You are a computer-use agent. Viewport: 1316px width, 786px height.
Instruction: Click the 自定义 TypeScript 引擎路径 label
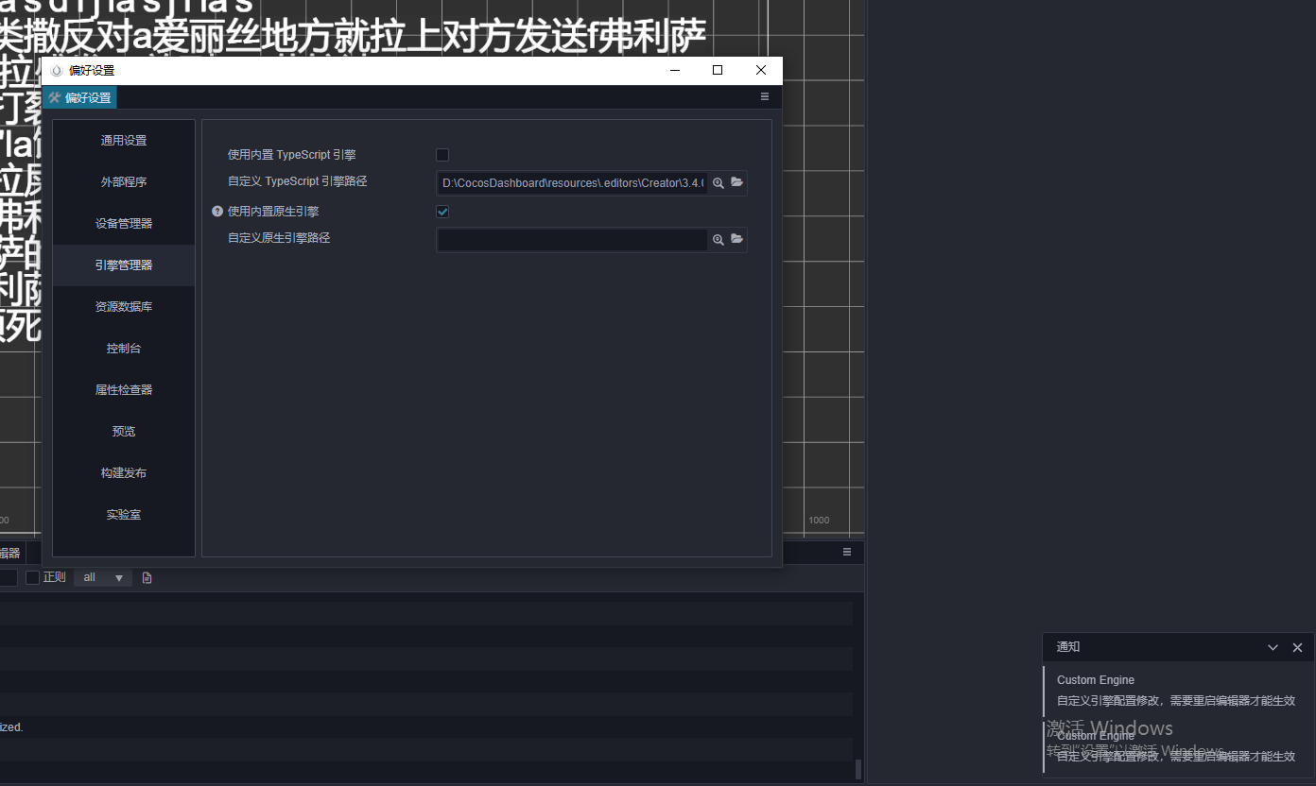coord(298,181)
